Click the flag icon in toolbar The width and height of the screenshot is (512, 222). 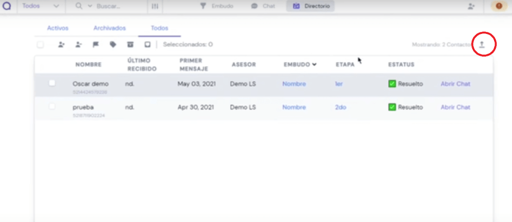click(96, 44)
